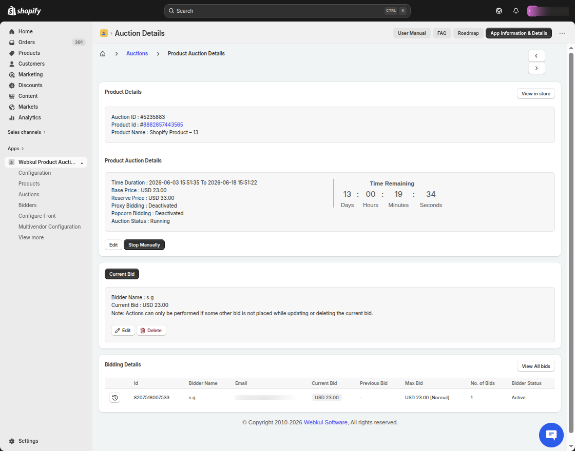Click the CTRL K shortcut hint
The width and height of the screenshot is (575, 451).
click(x=395, y=11)
